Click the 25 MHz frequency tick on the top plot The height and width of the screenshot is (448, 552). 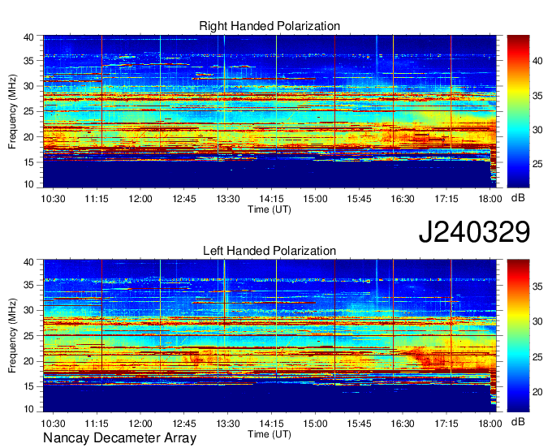point(28,111)
